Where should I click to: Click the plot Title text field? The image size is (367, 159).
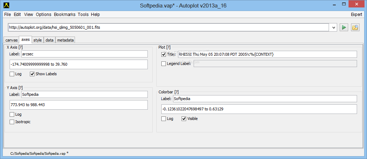(268, 55)
